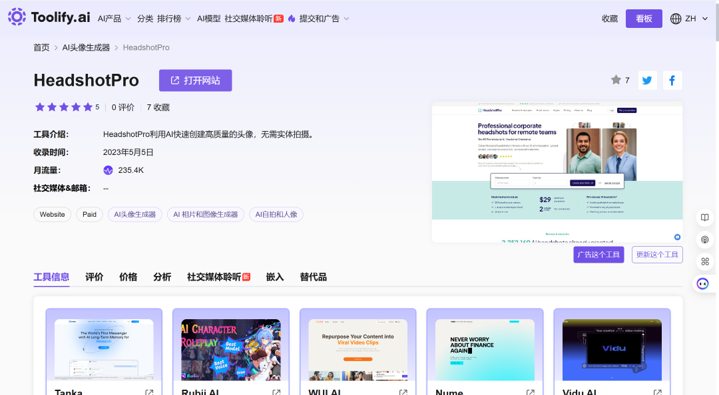The image size is (719, 395).
Task: Open the Rubii AI card thumbnail
Action: (x=231, y=350)
